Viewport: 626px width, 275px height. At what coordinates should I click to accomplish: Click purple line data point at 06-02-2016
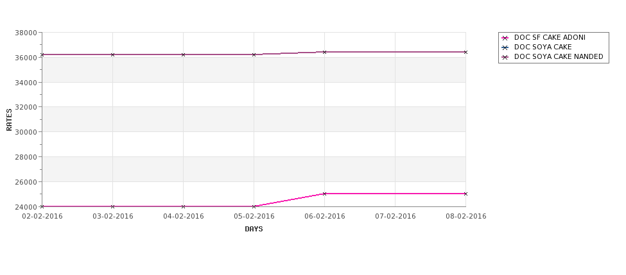[x=325, y=52]
